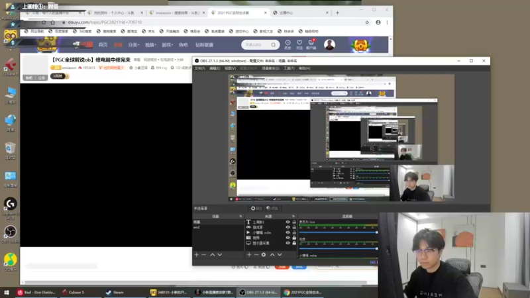530x298 pixels.
Task: Open the Yuba nav link on Douyu
Action: coord(184,44)
